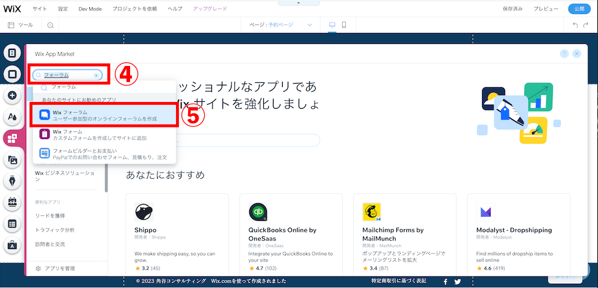Open the Pages menu icon in left sidebar
598x288 pixels.
[12, 52]
